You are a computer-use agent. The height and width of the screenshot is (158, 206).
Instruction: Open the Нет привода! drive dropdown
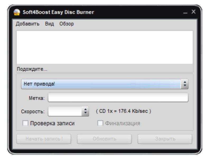pos(105,84)
